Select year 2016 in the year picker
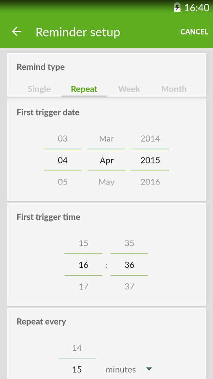The height and width of the screenshot is (379, 213). (x=150, y=182)
